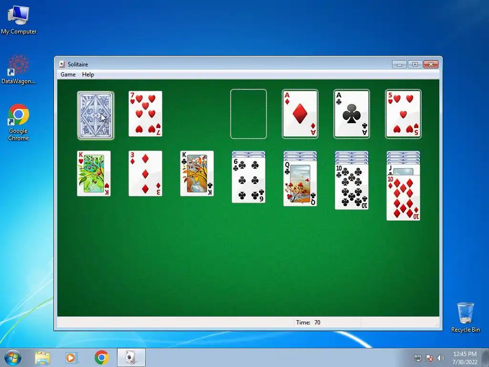Click the Time 70 status entry

coord(308,323)
